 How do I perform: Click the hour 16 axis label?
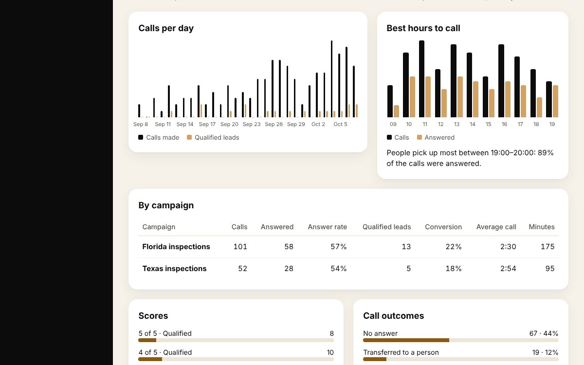click(504, 124)
